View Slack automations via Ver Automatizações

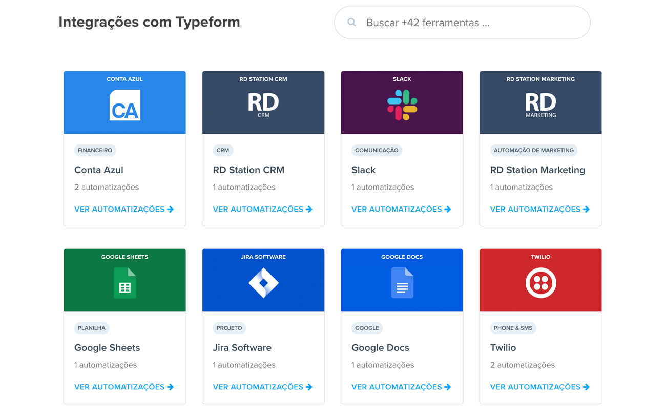coord(401,209)
